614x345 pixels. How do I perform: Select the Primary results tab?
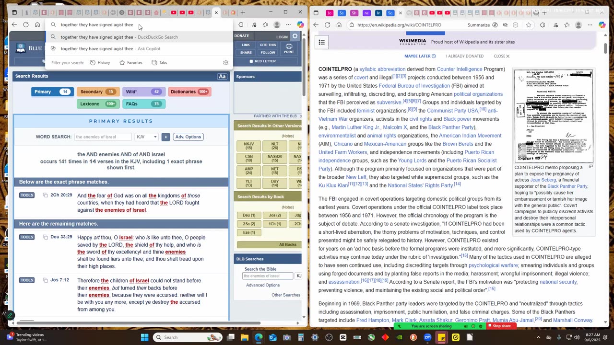point(52,92)
